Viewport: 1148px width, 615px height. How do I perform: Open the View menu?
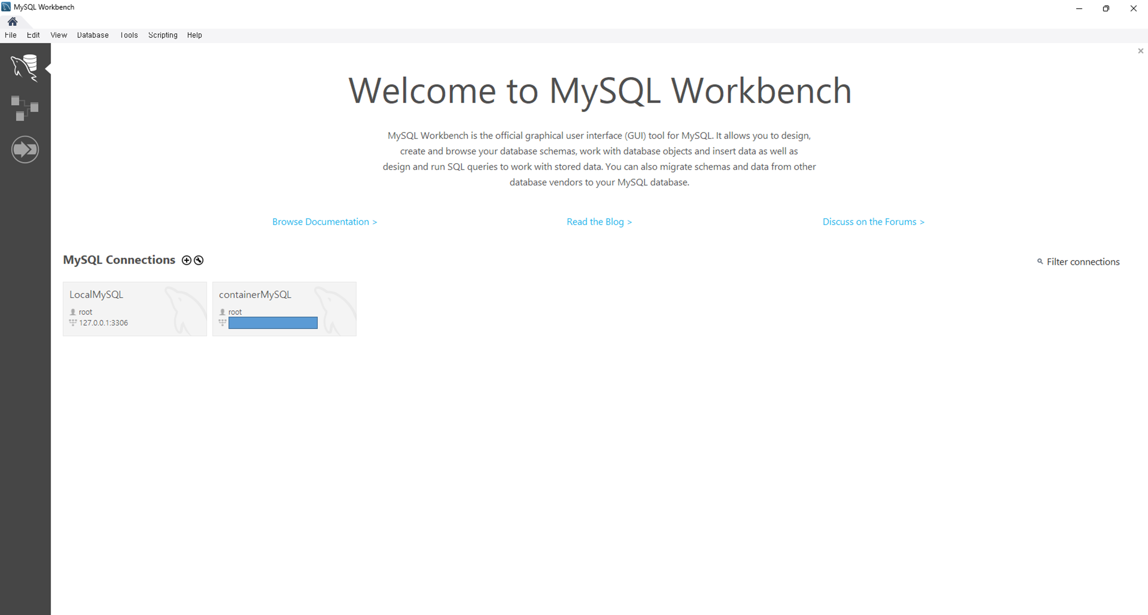(59, 35)
